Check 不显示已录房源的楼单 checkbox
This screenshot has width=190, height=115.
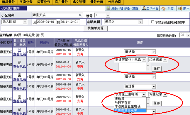click(153, 22)
